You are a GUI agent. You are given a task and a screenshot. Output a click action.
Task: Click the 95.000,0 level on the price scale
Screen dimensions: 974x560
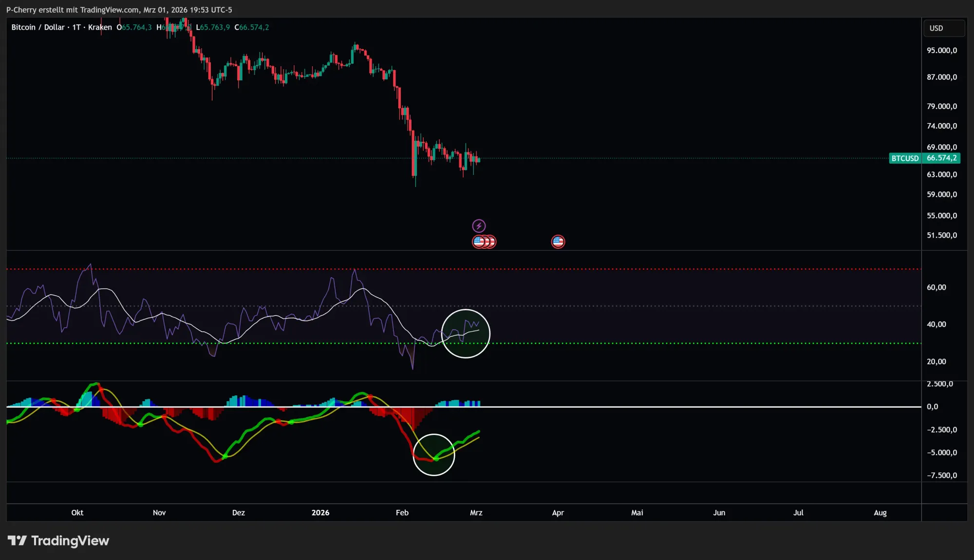click(x=943, y=50)
